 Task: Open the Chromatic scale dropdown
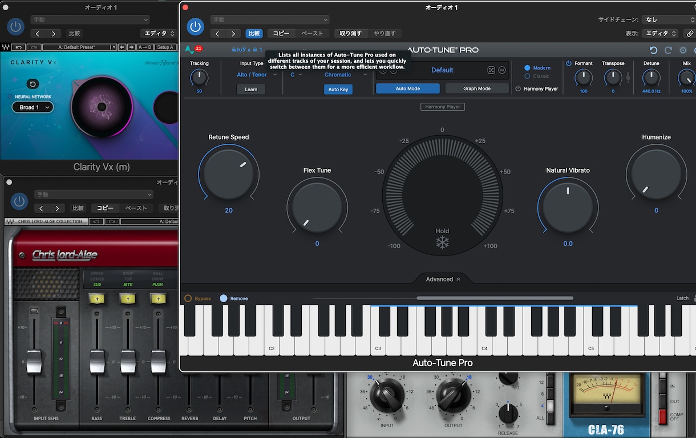(346, 75)
